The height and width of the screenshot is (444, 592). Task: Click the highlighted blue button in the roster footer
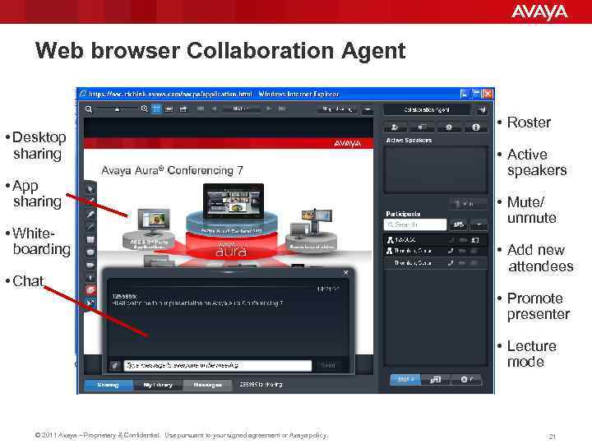[x=405, y=379]
